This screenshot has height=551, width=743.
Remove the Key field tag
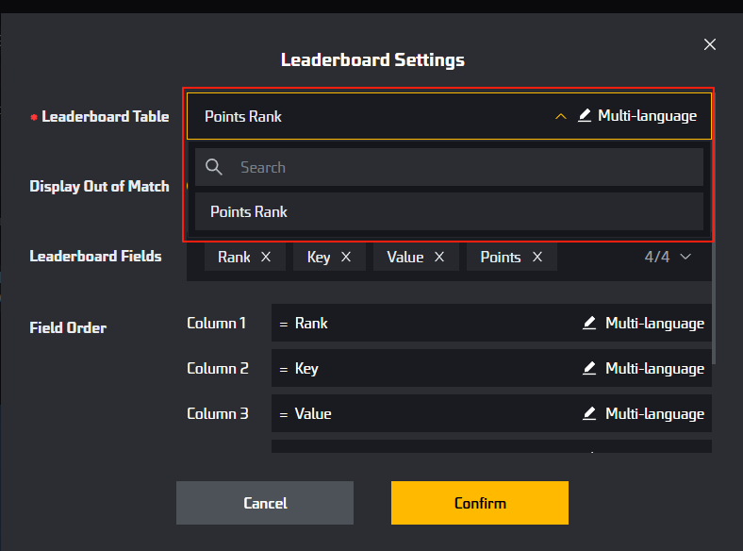(x=346, y=257)
